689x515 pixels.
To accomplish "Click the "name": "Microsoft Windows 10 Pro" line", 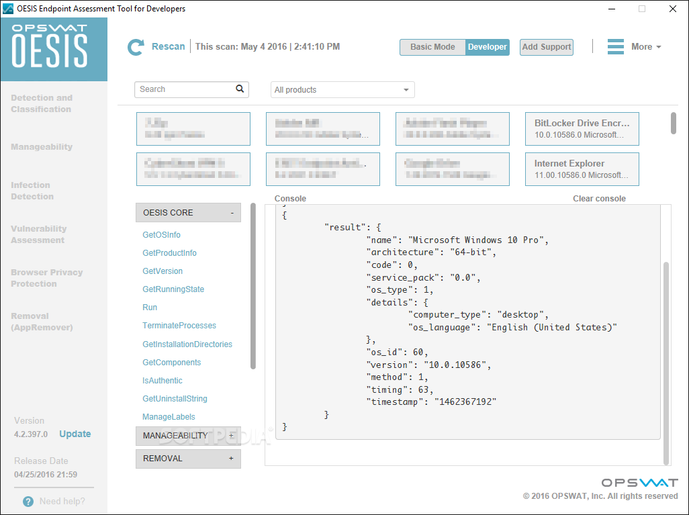I will pos(457,240).
